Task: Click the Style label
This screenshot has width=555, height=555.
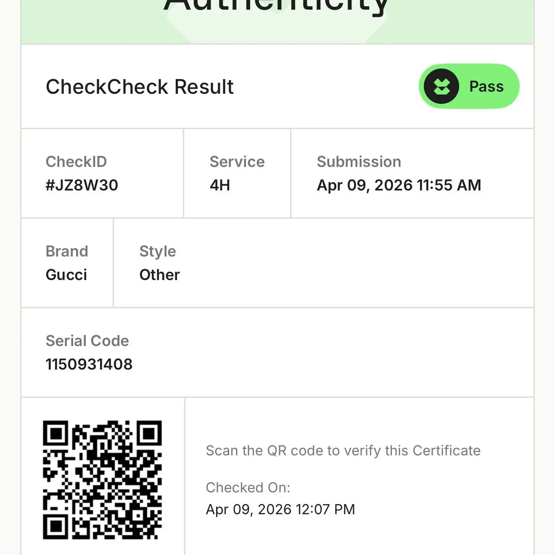Action: [157, 251]
